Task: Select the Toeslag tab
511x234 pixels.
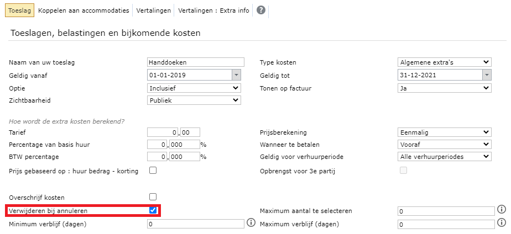Action: (x=19, y=10)
